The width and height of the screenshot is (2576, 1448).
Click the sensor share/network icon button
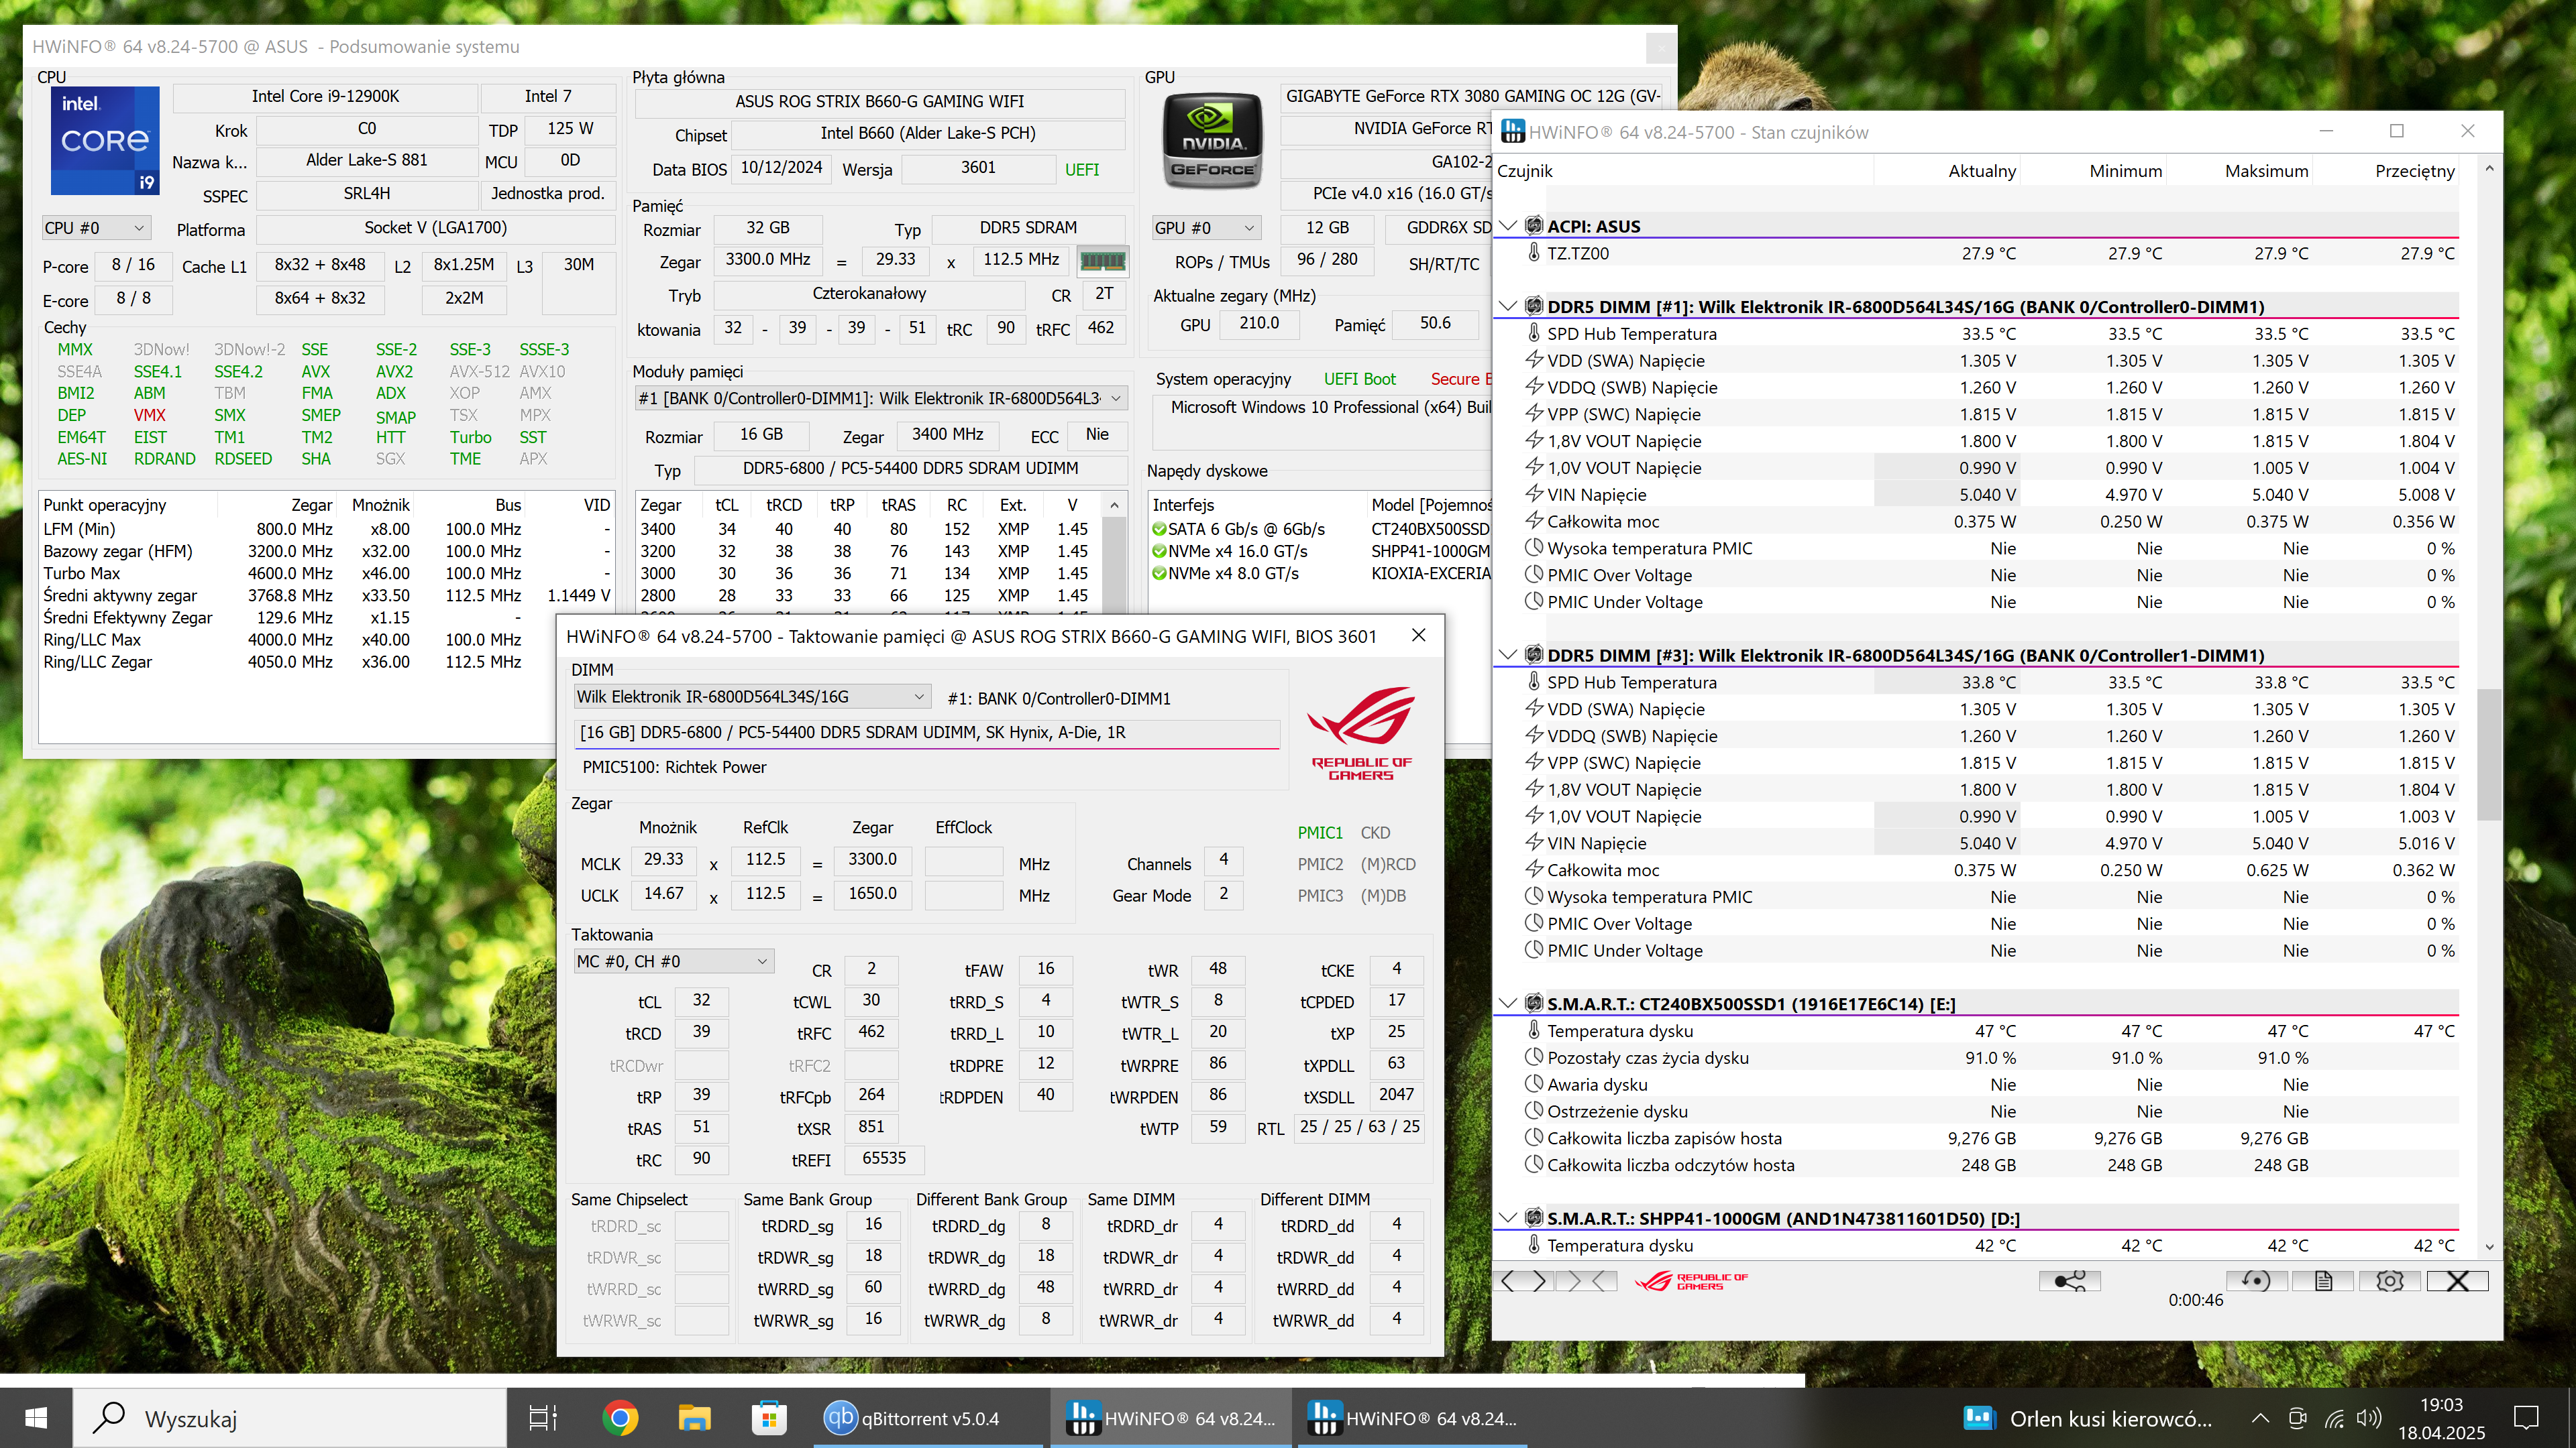[2069, 1281]
